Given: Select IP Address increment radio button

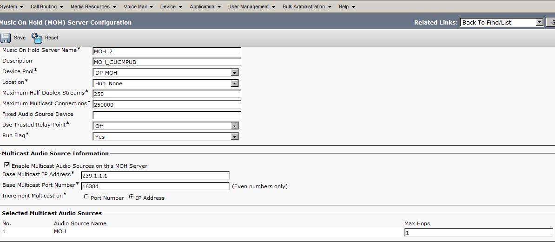Looking at the screenshot, I should (x=131, y=197).
